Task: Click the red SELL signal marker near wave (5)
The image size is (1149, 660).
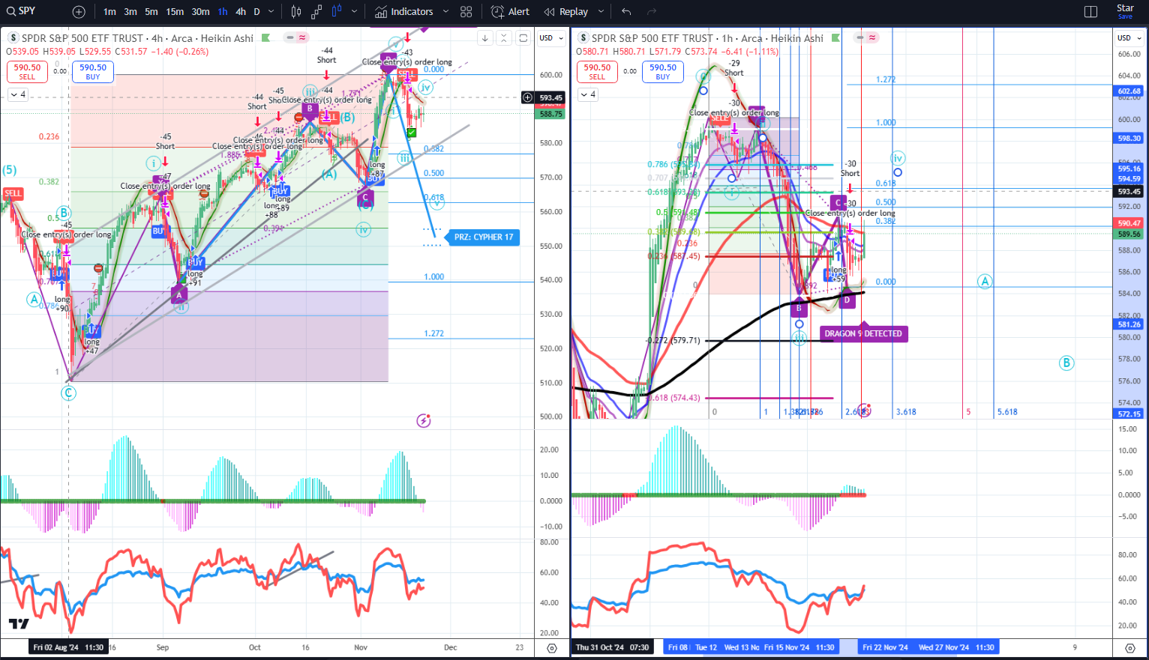Action: 13,193
